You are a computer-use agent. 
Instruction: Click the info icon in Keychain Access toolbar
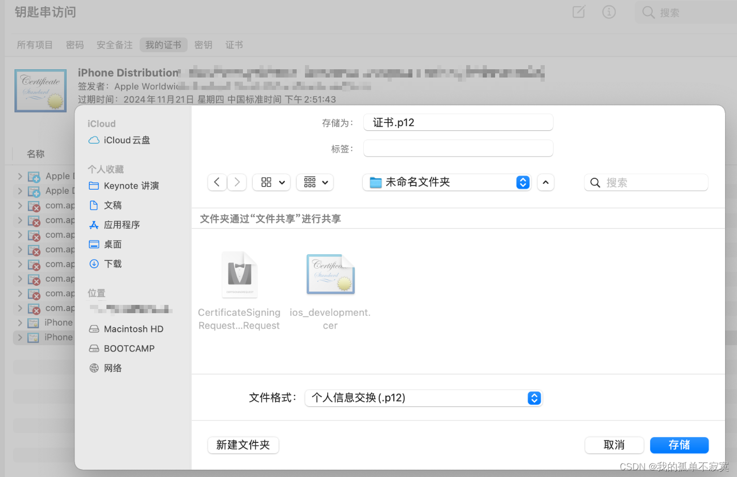[609, 12]
